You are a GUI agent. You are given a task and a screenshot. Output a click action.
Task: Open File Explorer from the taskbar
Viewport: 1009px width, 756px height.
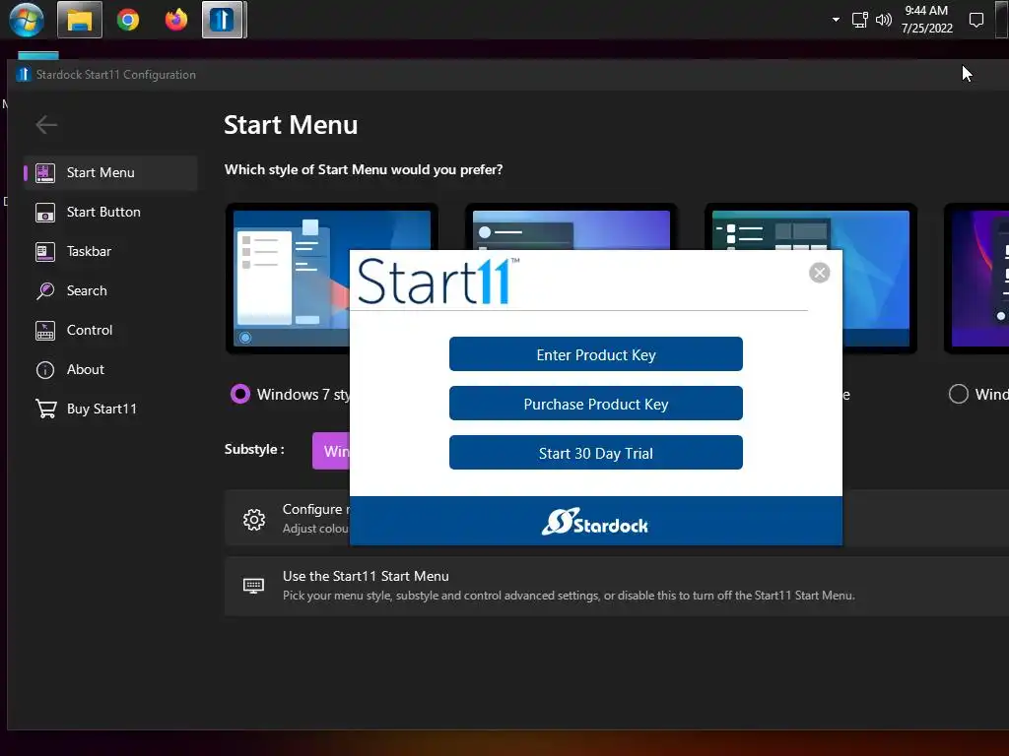tap(80, 20)
